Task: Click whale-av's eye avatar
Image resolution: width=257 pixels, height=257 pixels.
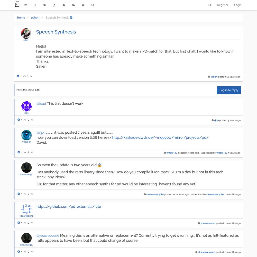Action: [x=26, y=135]
